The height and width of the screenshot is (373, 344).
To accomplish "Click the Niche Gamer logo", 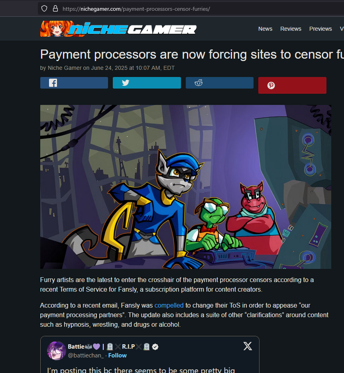I will coord(118,29).
